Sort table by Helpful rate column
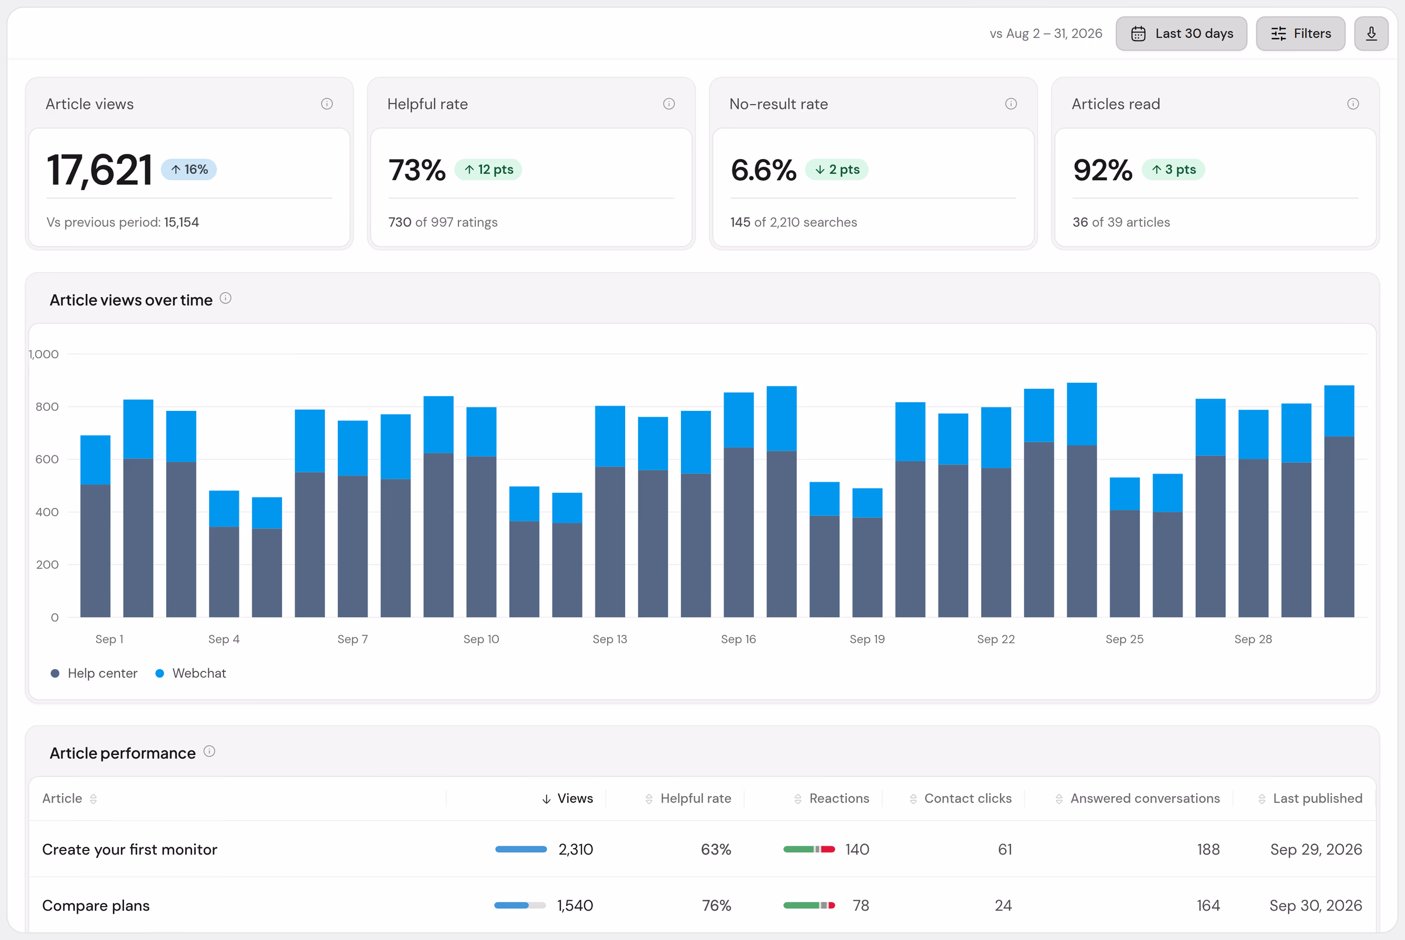The width and height of the screenshot is (1405, 940). click(688, 798)
